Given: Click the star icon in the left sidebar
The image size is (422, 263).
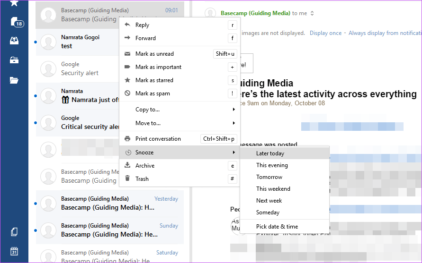Looking at the screenshot, I should [14, 3].
